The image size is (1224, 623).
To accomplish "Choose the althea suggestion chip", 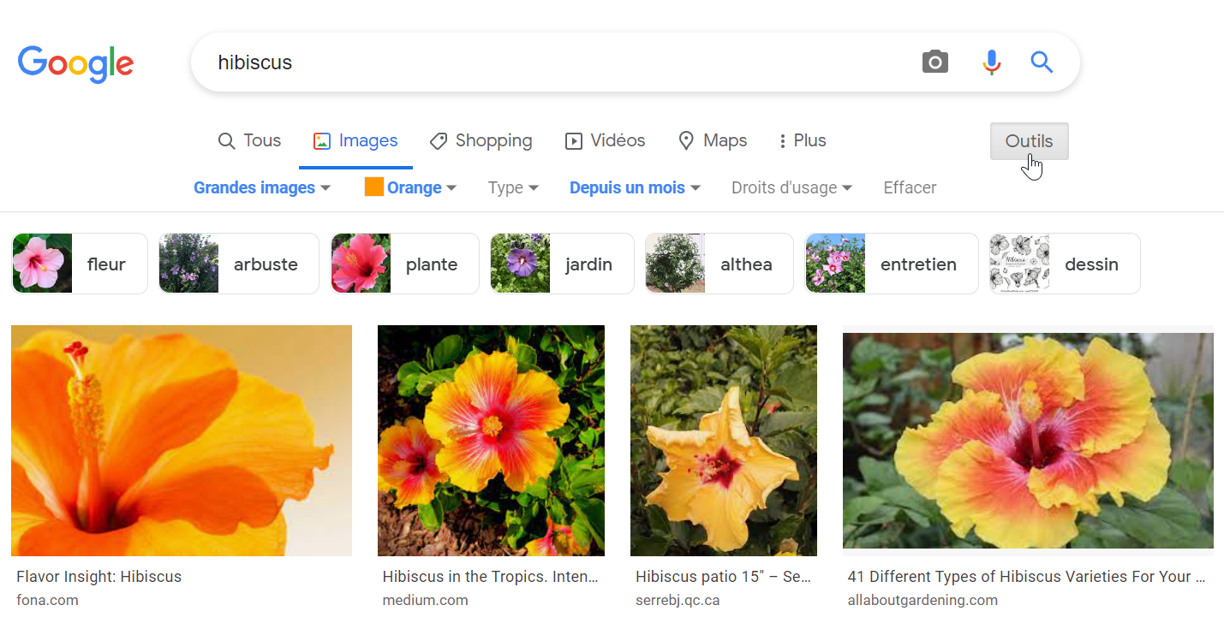I will (x=719, y=264).
